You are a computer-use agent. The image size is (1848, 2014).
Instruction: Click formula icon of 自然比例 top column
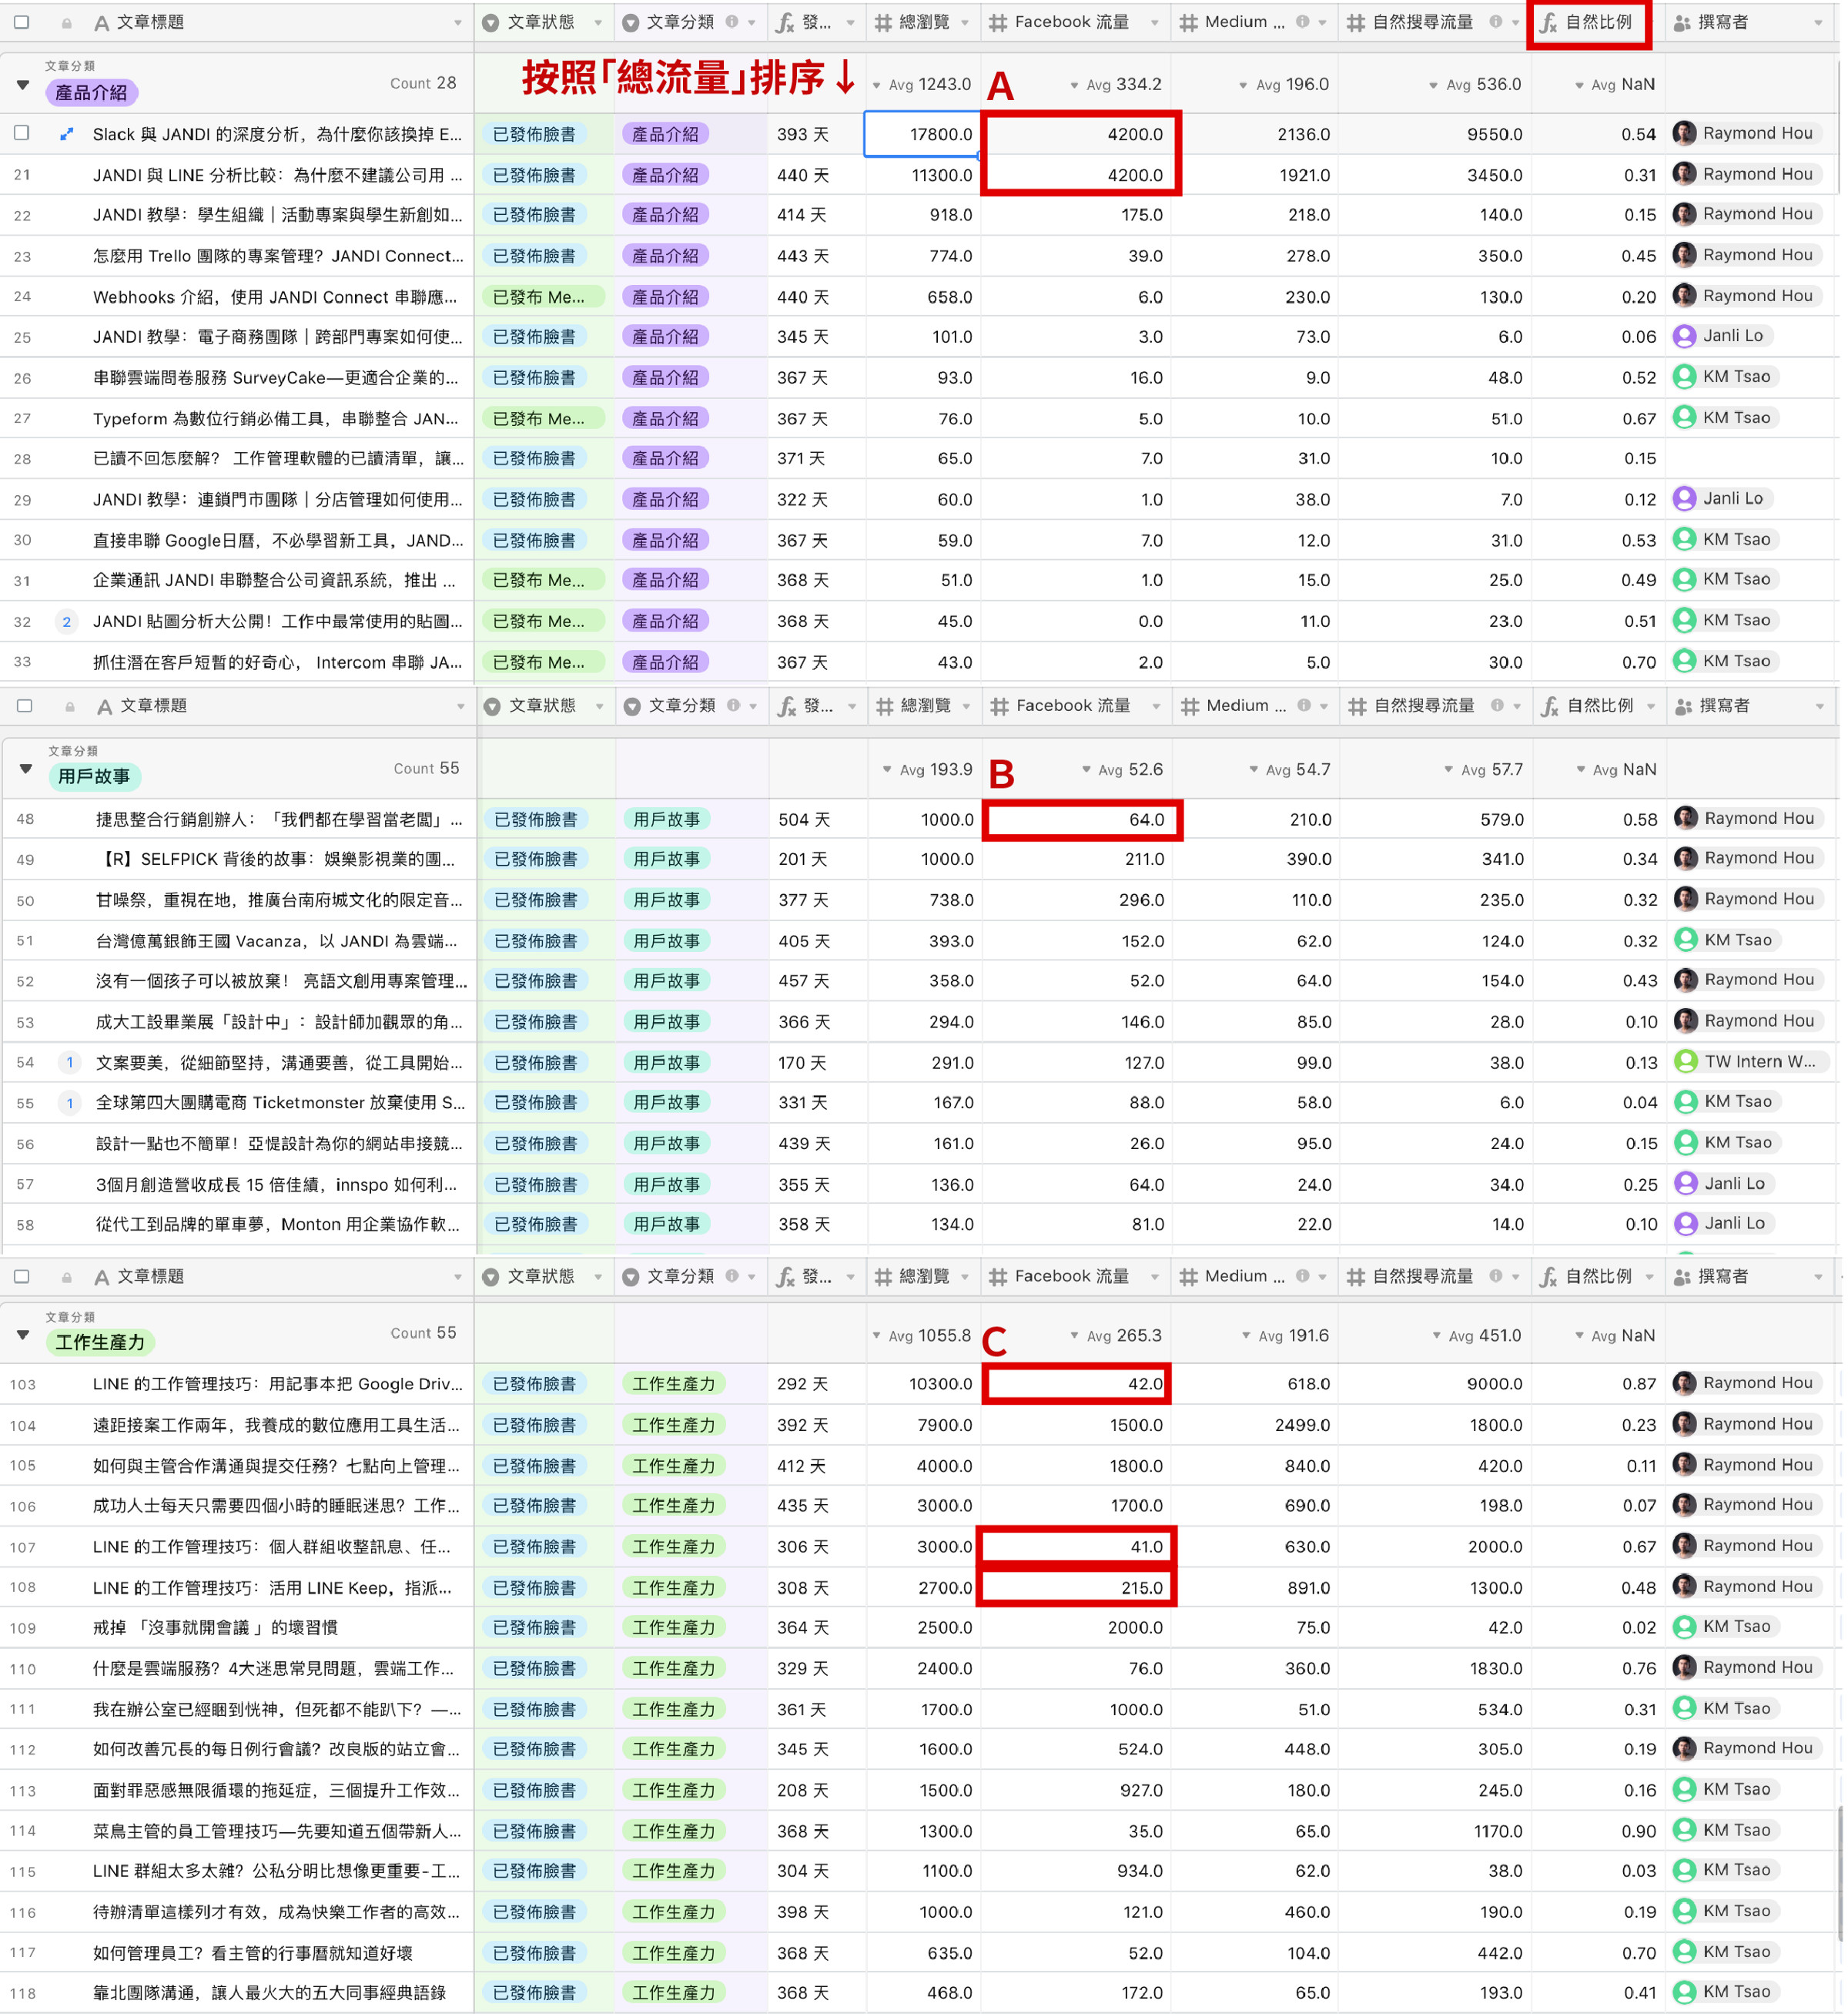pos(1549,22)
